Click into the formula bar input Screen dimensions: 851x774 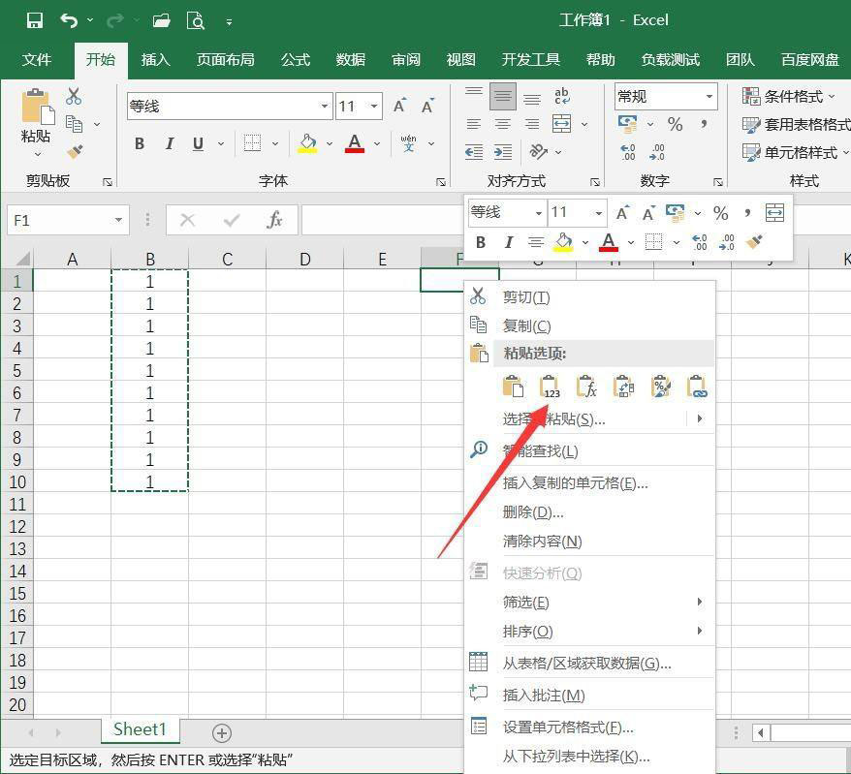pyautogui.click(x=383, y=220)
